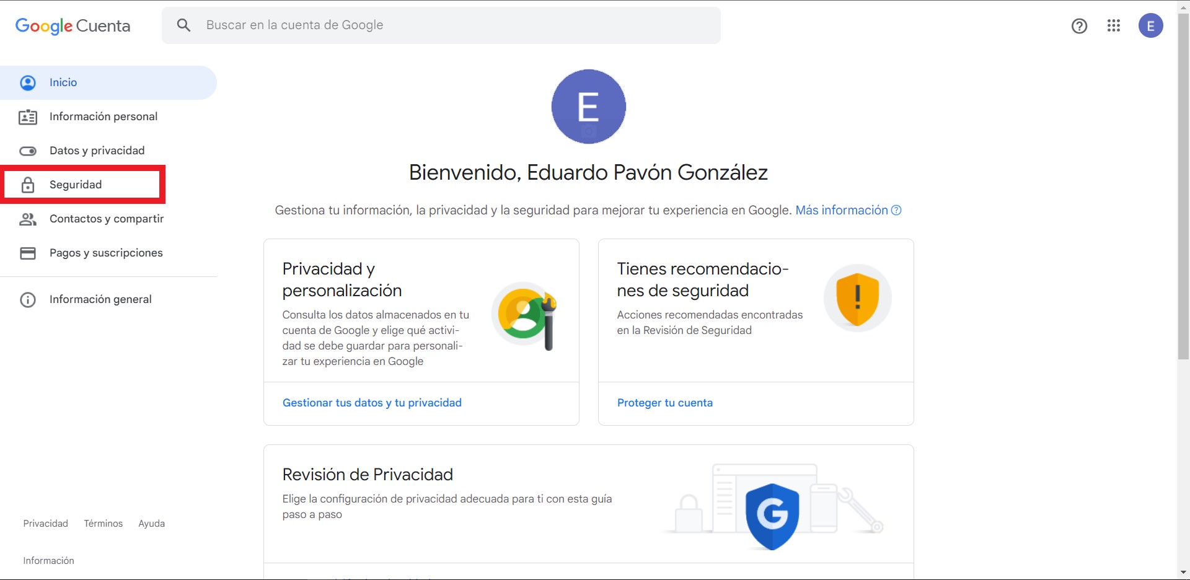Click the yellow security warning shield
The height and width of the screenshot is (580, 1190).
coord(858,298)
